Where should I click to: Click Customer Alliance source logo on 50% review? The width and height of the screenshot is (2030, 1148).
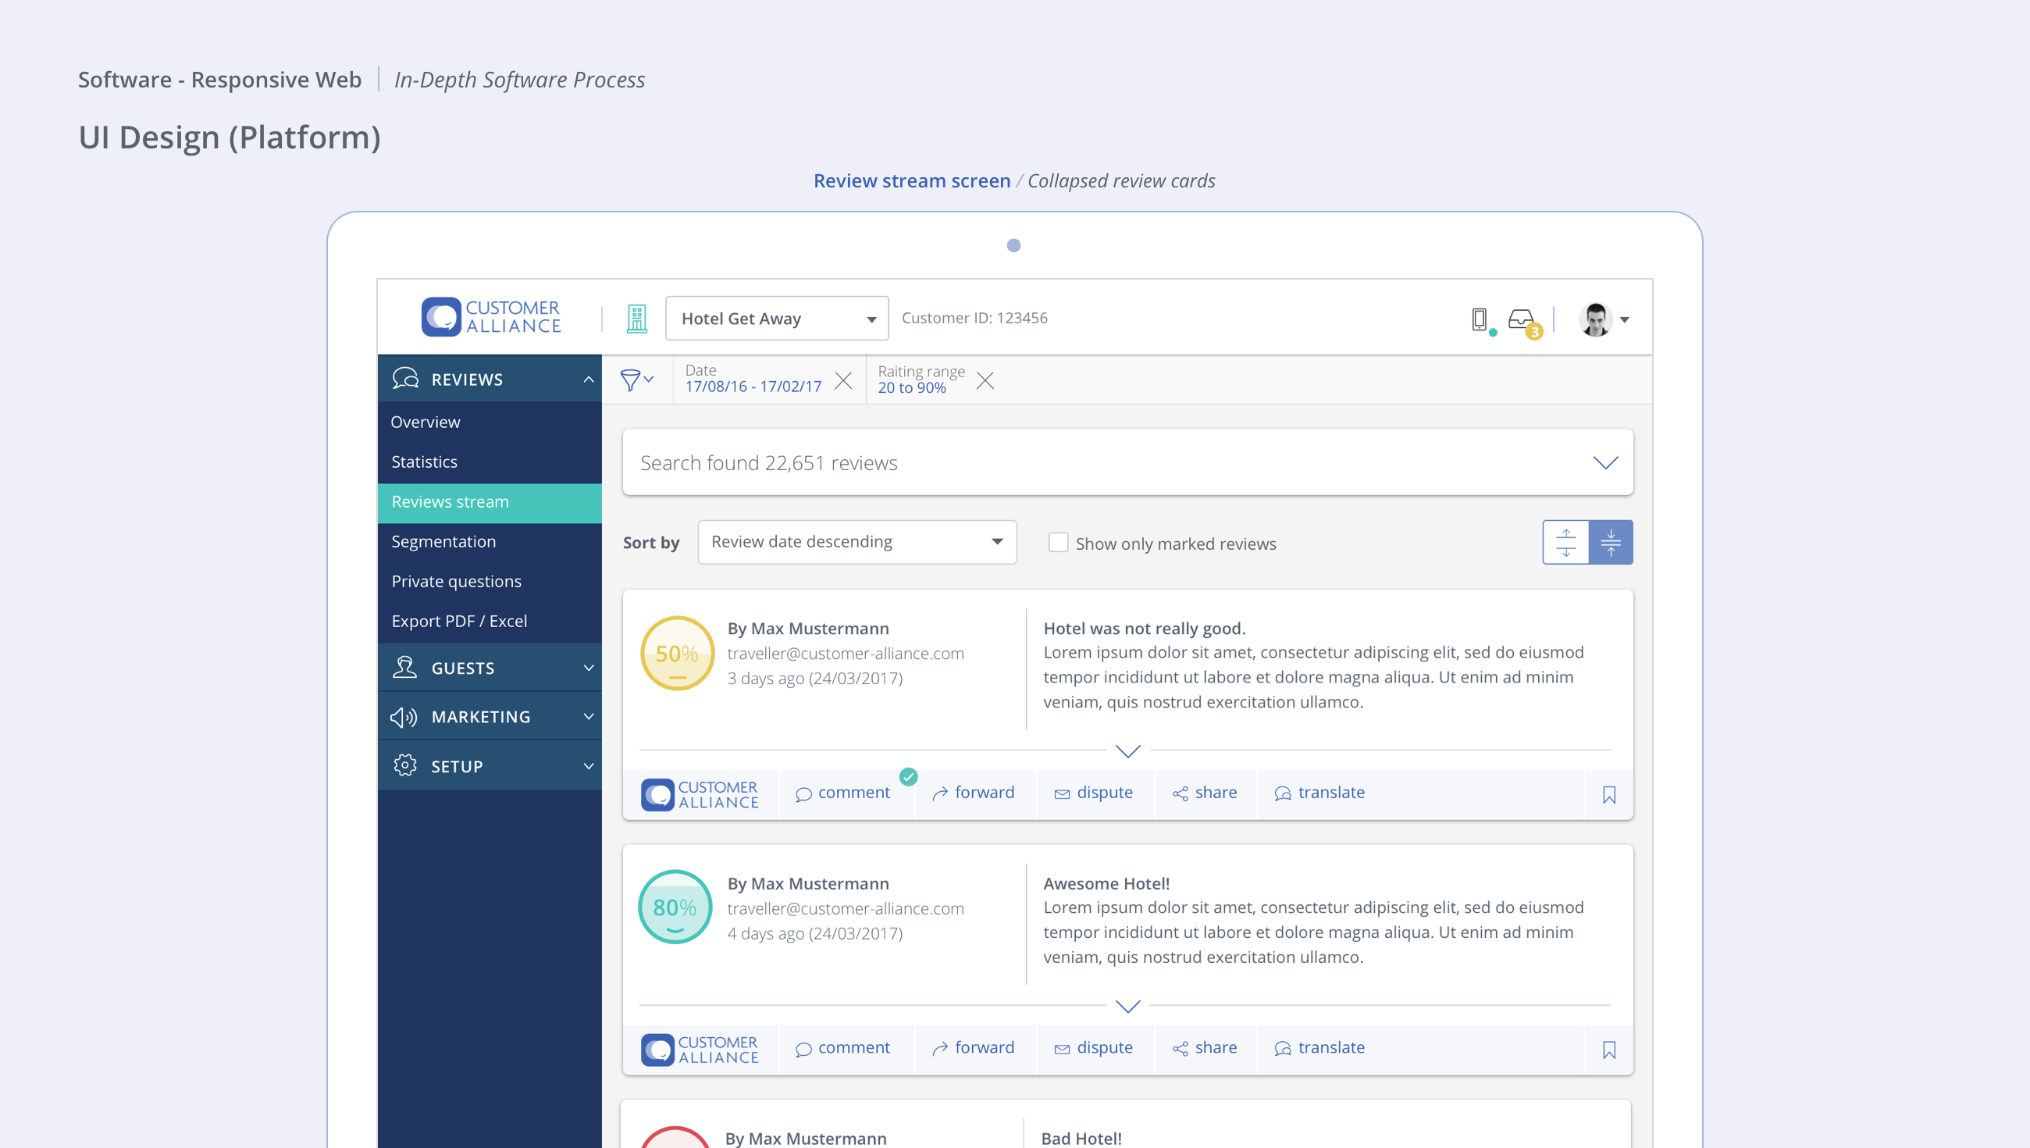click(700, 795)
